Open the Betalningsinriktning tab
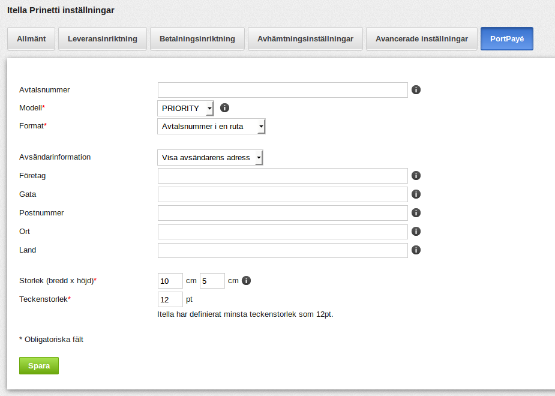The height and width of the screenshot is (396, 555). (197, 38)
